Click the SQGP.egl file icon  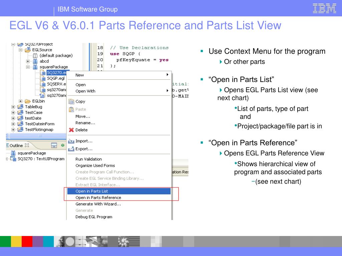pos(43,78)
